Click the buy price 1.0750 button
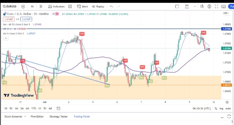This screenshot has height=125, width=234. coord(26,19)
